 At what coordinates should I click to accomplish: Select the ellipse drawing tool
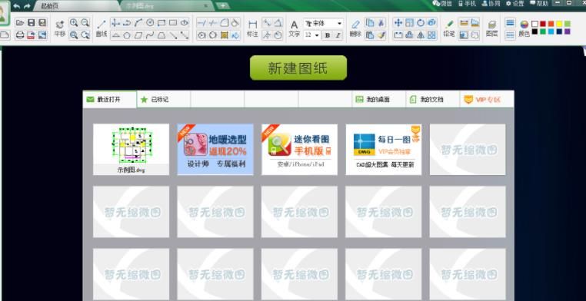(185, 23)
